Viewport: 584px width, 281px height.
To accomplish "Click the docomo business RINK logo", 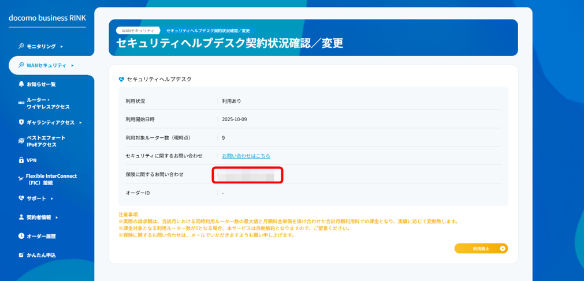I will tap(47, 18).
